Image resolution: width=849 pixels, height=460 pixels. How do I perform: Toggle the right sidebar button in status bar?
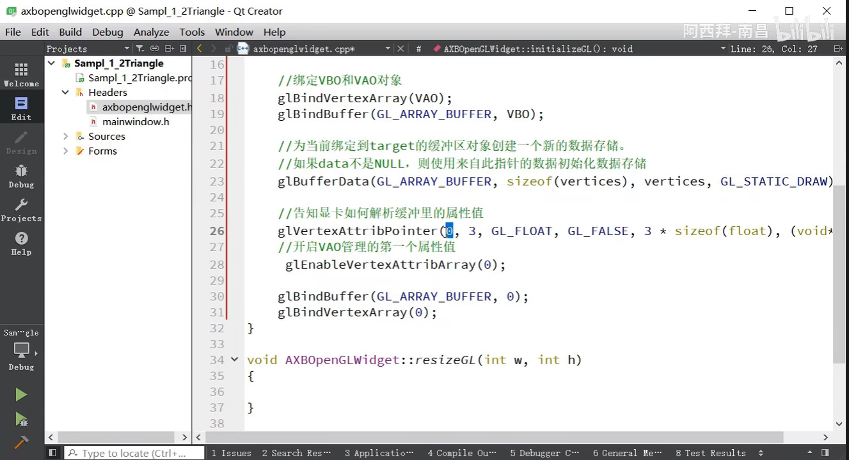click(x=825, y=453)
